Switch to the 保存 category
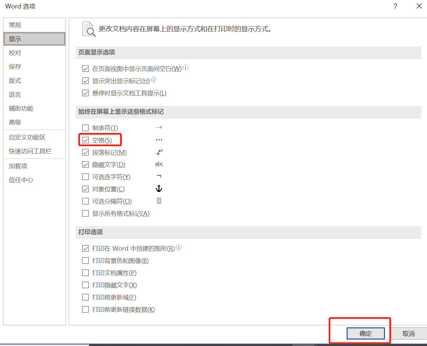Image resolution: width=427 pixels, height=346 pixels. click(34, 67)
